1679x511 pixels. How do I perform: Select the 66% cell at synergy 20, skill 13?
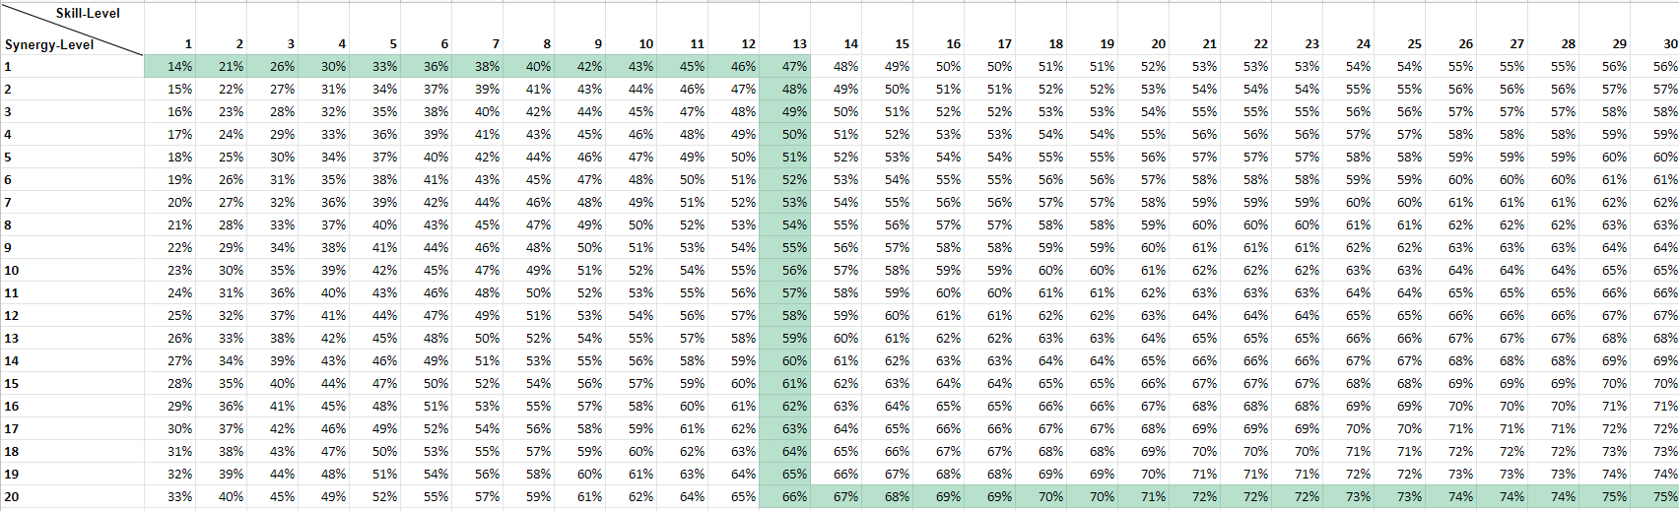tap(794, 497)
